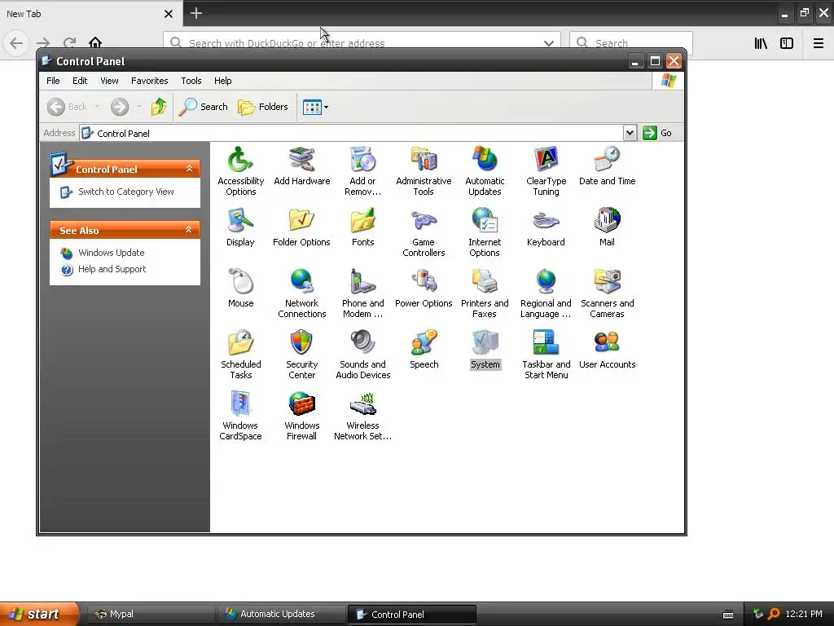The width and height of the screenshot is (834, 626).
Task: Expand the browser URL history dropdown
Action: [x=548, y=43]
